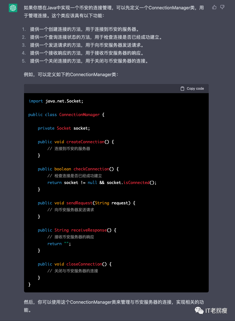This screenshot has height=321, width=235.
Task: Click the line 'import java.net.Socket;'
Action: (x=56, y=101)
